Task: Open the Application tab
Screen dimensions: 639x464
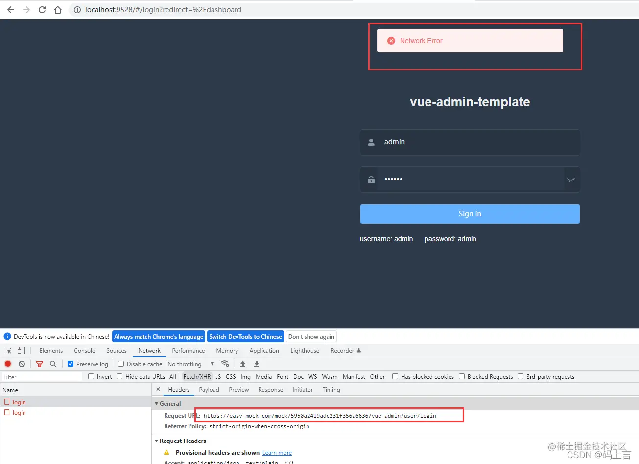Action: click(x=264, y=351)
